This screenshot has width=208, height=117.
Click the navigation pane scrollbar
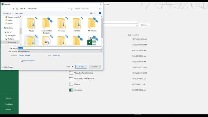tap(20, 31)
